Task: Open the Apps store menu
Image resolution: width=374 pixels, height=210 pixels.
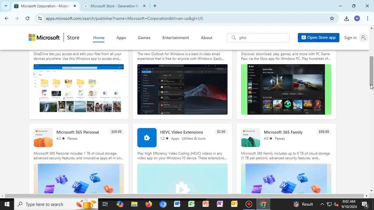Action: [x=121, y=38]
